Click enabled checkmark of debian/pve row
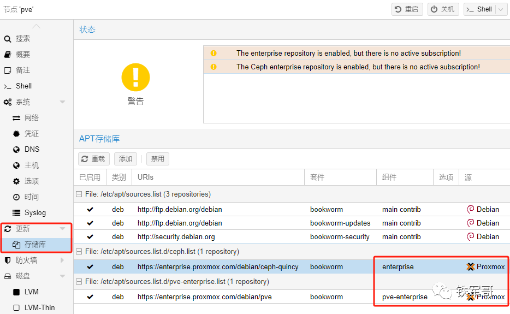The width and height of the screenshot is (510, 314). (90, 297)
